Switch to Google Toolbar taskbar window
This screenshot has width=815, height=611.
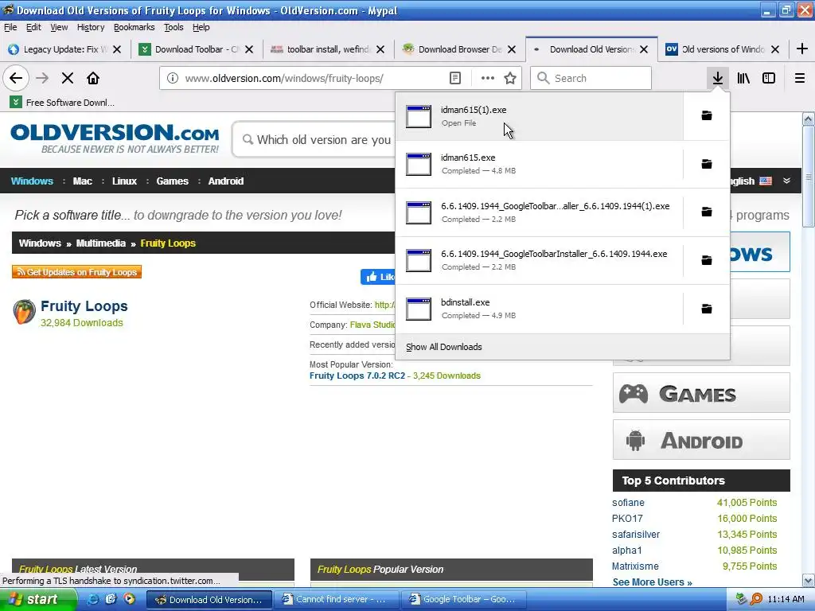pyautogui.click(x=464, y=599)
